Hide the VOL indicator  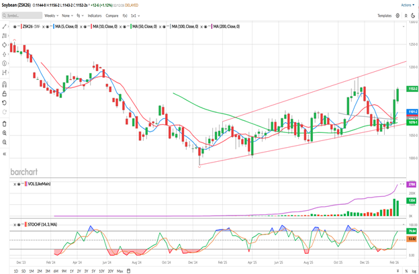(19, 184)
